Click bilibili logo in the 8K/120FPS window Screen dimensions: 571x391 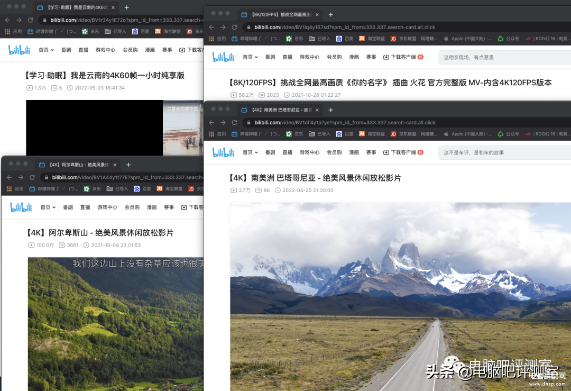click(x=223, y=57)
